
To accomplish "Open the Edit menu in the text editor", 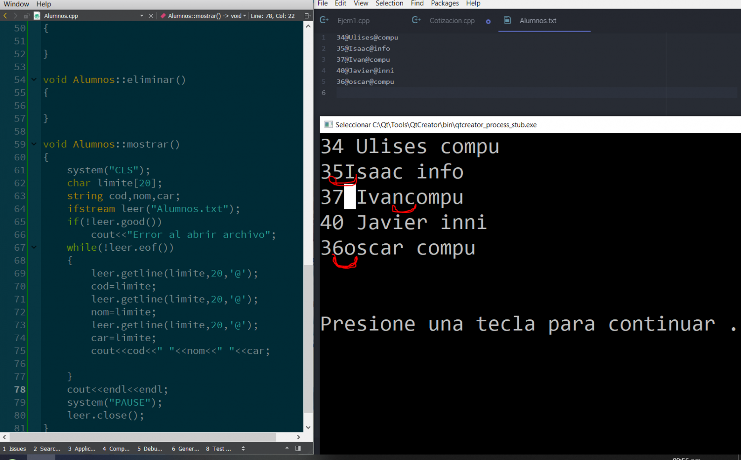I will (340, 3).
